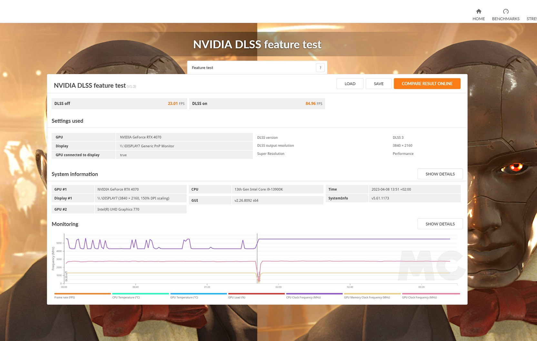Viewport: 537px width, 341px height.
Task: Toggle the CPU Temperature legend series
Action: point(126,297)
